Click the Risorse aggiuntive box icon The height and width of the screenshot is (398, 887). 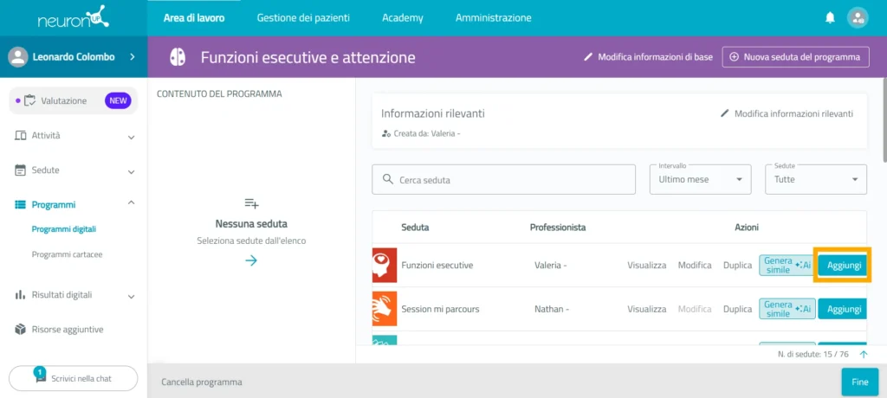coord(21,329)
